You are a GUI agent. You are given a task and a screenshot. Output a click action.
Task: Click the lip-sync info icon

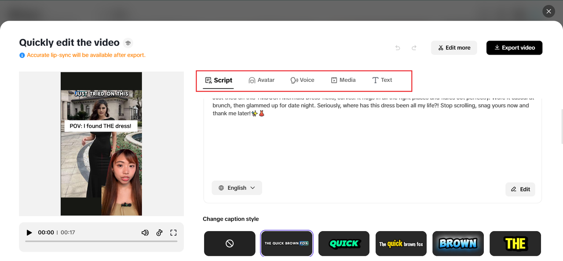point(22,55)
